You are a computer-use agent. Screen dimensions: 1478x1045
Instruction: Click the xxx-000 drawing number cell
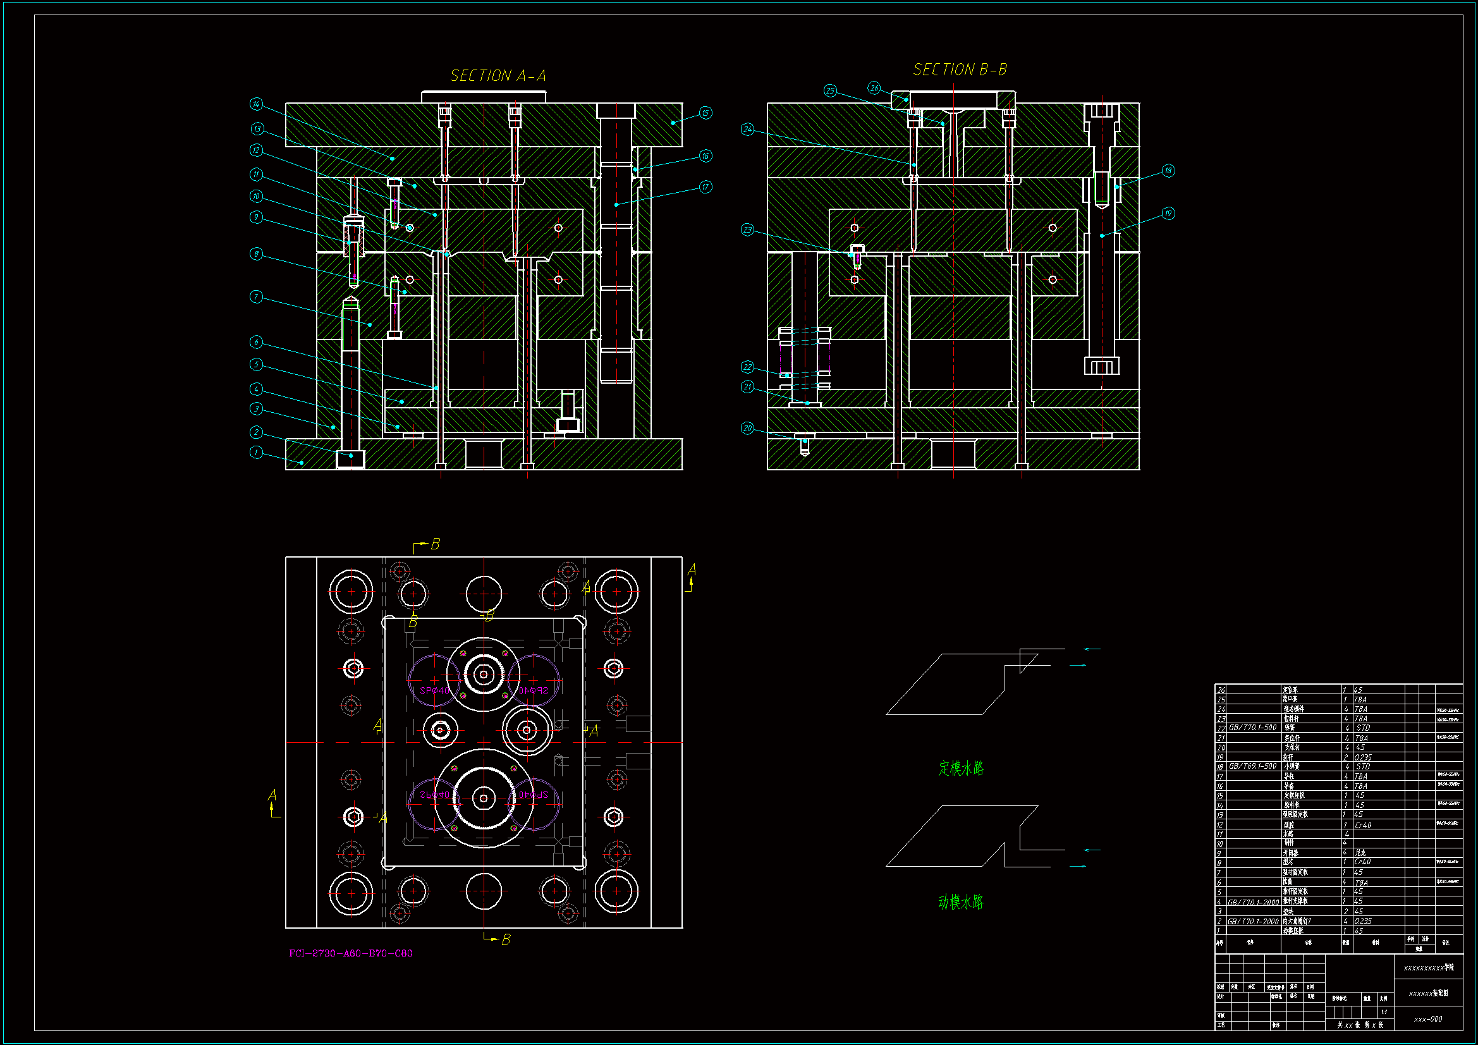click(1428, 1019)
